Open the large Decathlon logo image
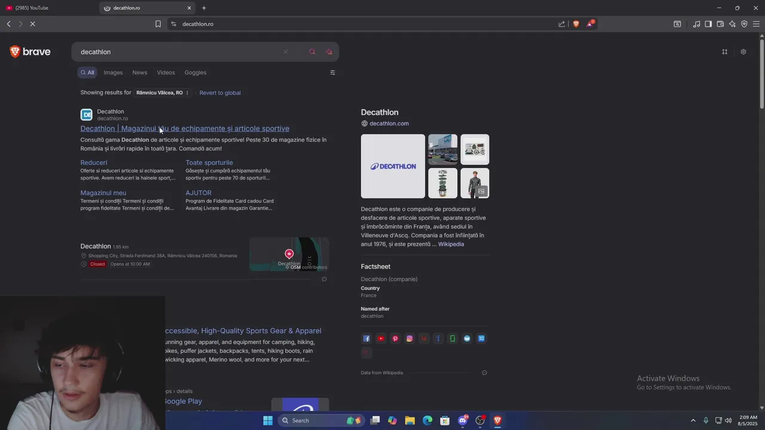Viewport: 765px width, 430px height. [393, 166]
